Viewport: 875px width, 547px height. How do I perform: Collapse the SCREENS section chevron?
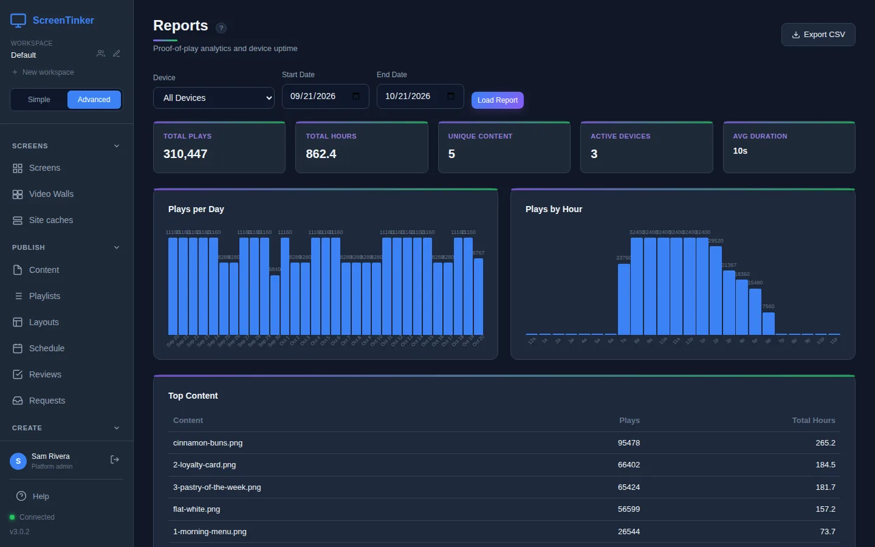117,146
